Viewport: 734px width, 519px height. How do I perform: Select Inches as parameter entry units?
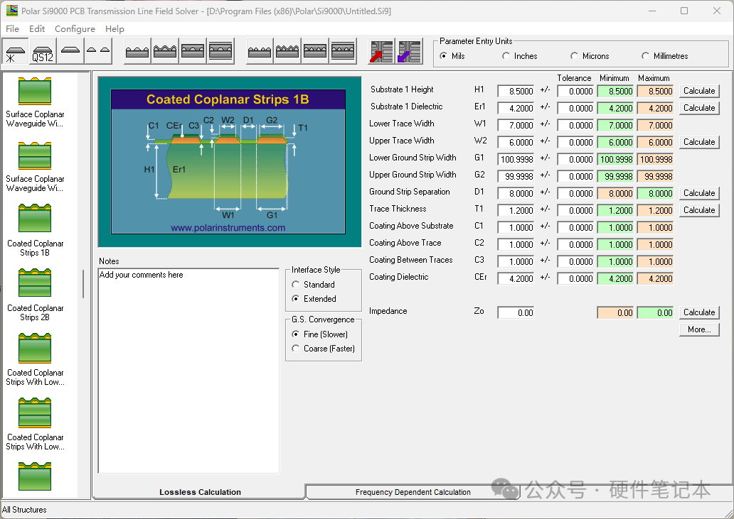[x=520, y=56]
